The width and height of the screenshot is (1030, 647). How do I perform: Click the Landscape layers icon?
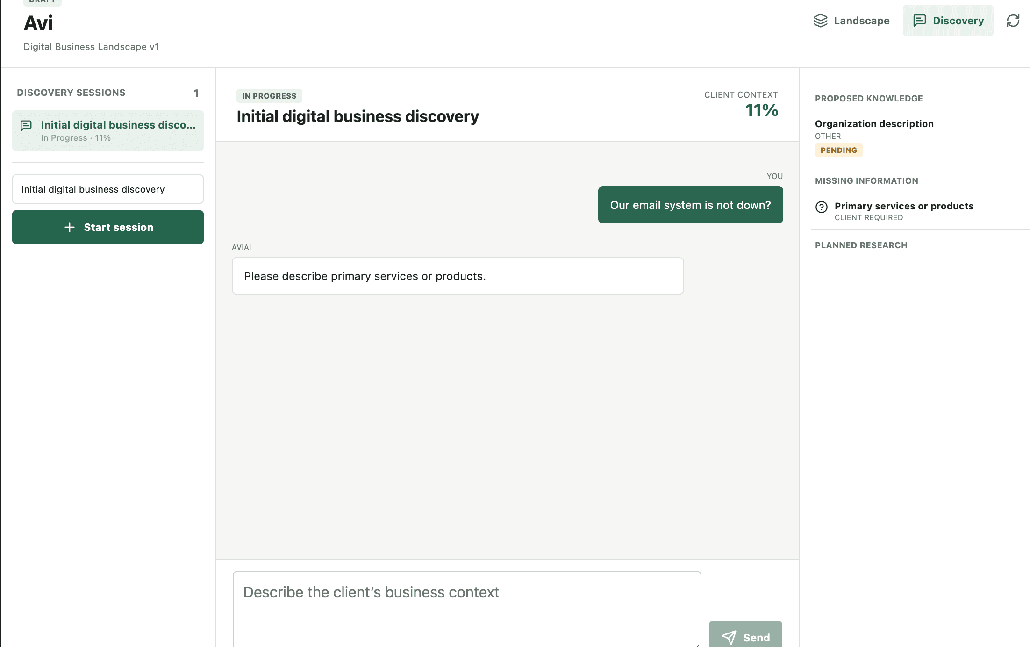coord(820,21)
